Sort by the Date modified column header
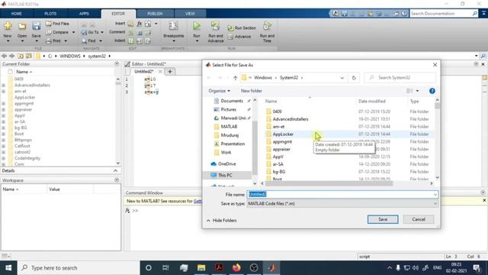Image resolution: width=488 pixels, height=275 pixels. click(371, 101)
